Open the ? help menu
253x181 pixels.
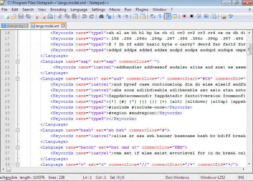tap(172, 10)
